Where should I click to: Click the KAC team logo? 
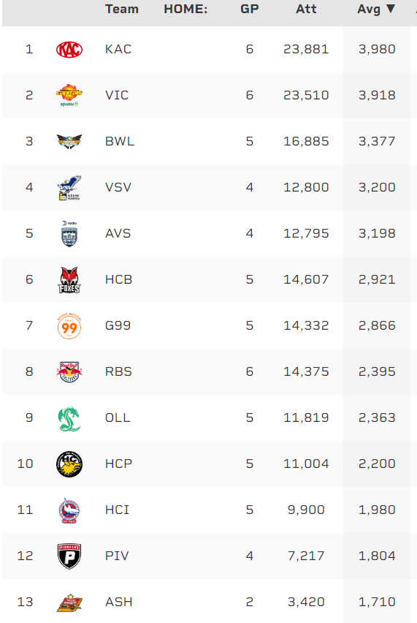(x=69, y=50)
